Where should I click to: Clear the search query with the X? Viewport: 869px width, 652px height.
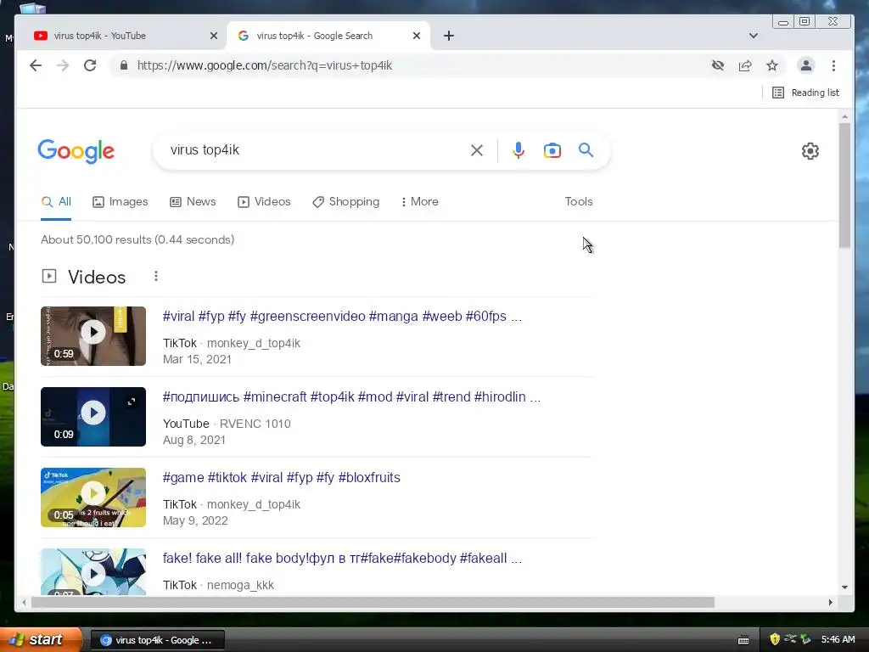click(x=477, y=150)
